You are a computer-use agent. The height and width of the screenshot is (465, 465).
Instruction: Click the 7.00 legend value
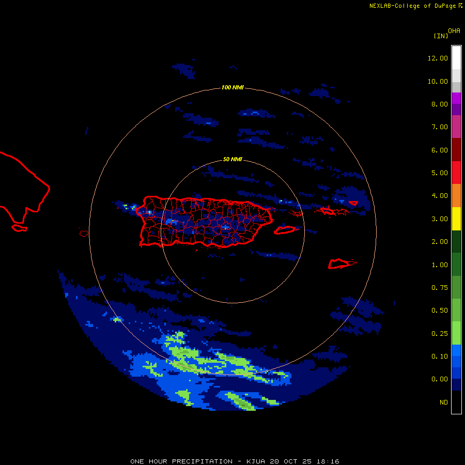[x=440, y=127]
